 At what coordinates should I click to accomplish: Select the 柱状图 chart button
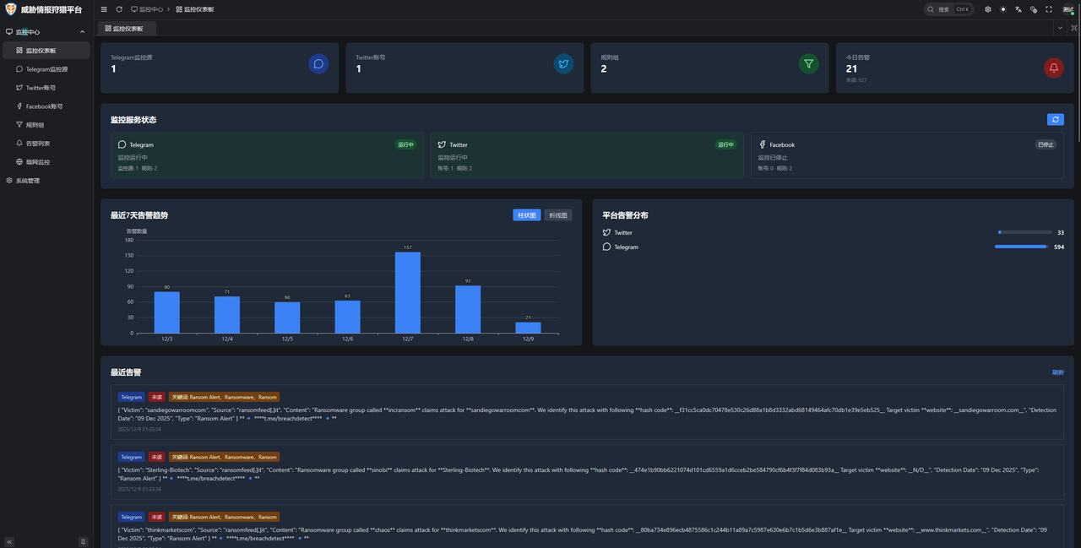point(526,215)
